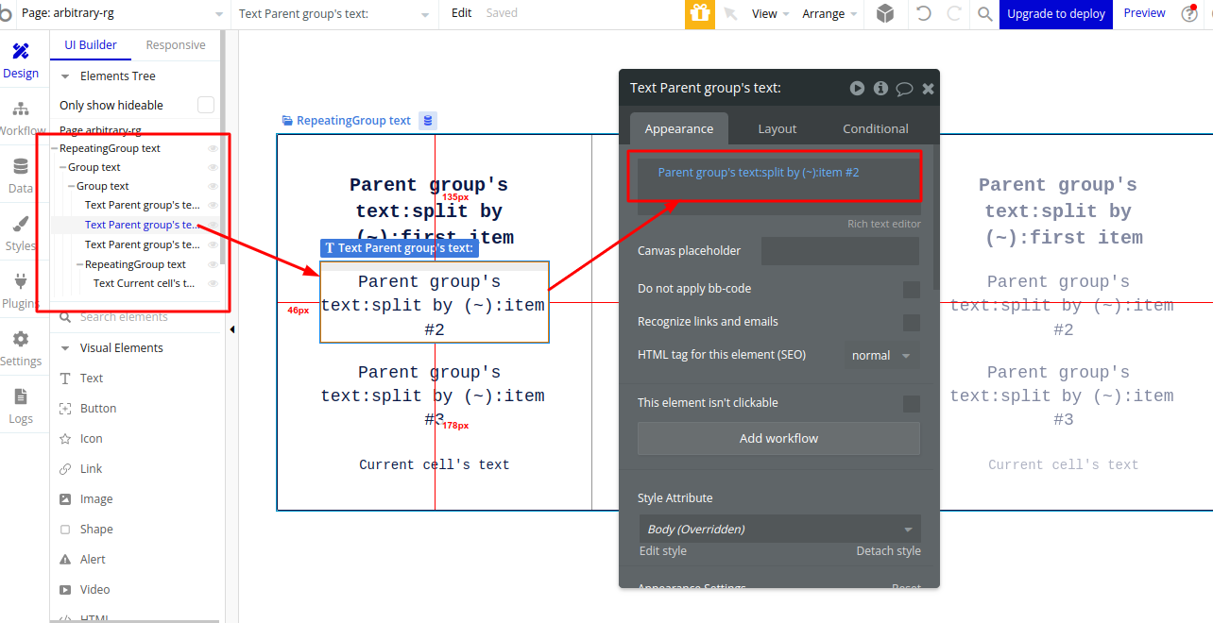This screenshot has width=1213, height=623.
Task: Switch to Layout tab
Action: coord(777,128)
